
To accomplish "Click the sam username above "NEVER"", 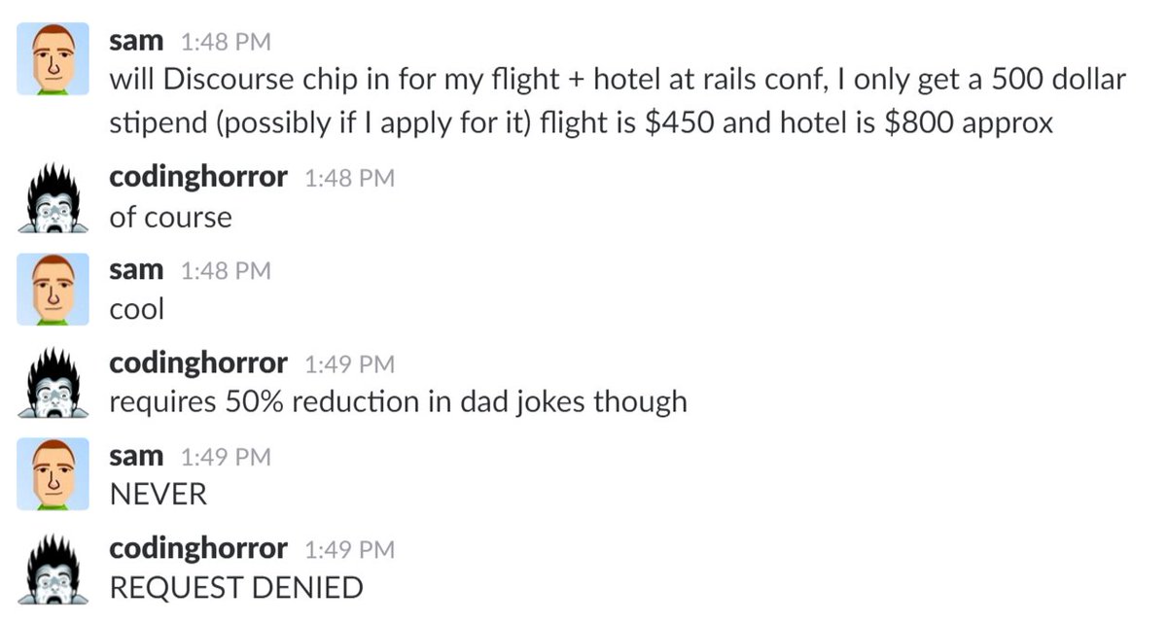I will [136, 456].
